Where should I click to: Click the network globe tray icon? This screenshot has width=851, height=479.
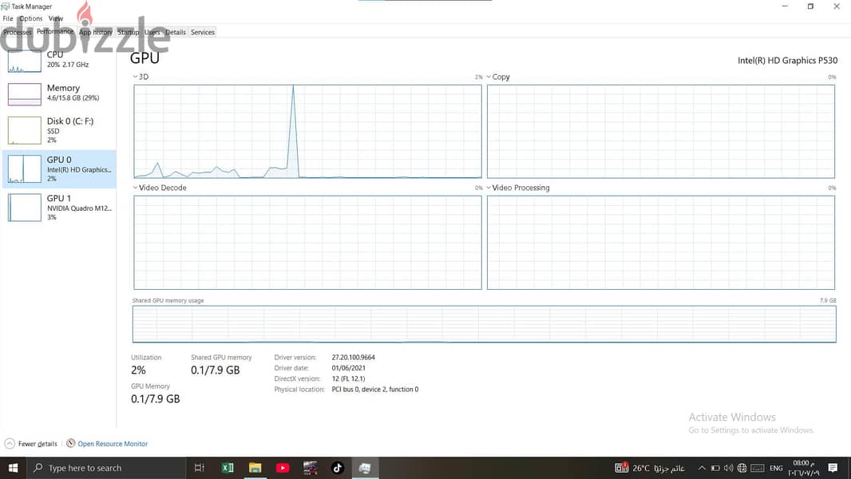(742, 468)
